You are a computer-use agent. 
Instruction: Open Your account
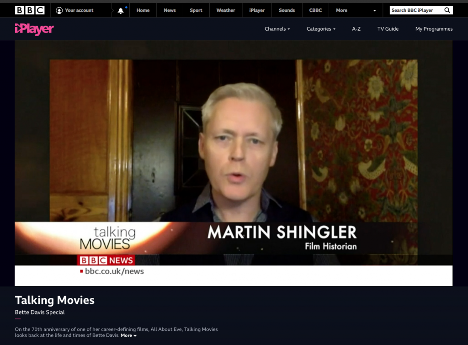tap(75, 11)
